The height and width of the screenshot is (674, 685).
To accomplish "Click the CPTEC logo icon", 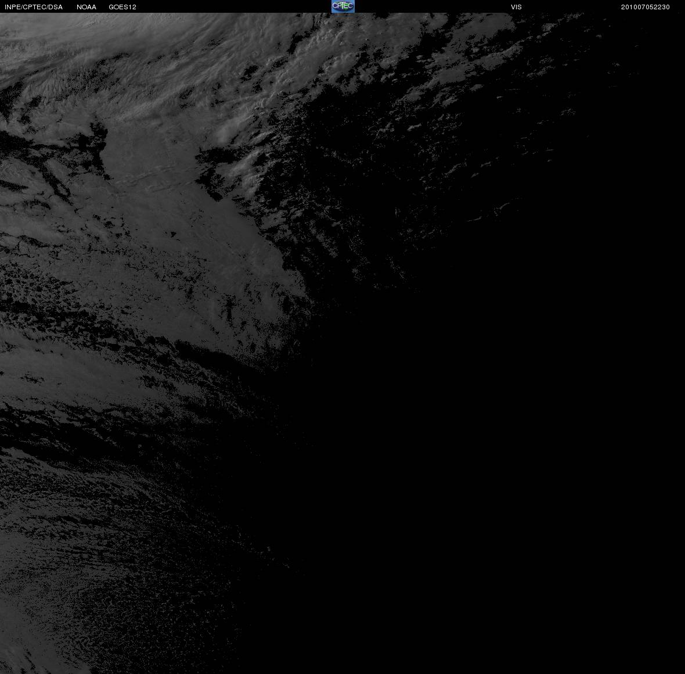I will 343,6.
